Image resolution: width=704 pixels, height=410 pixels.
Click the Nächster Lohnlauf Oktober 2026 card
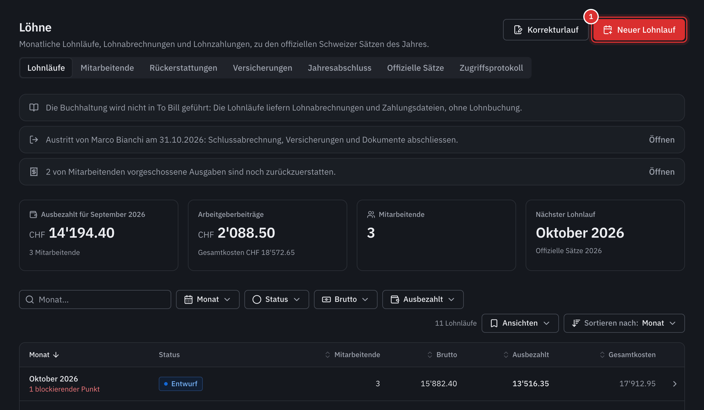tap(605, 235)
